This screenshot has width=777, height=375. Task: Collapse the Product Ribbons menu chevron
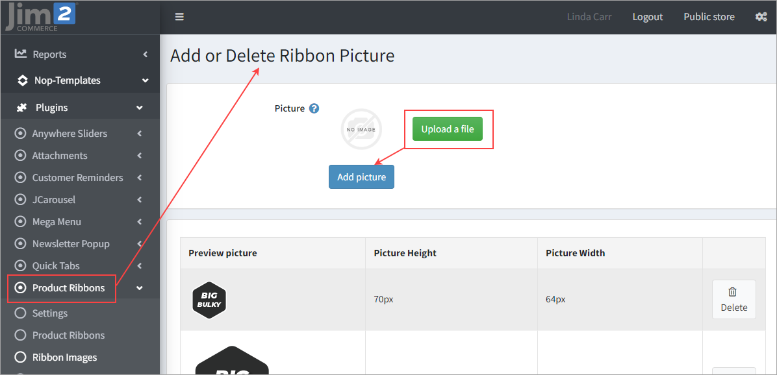[x=140, y=288]
